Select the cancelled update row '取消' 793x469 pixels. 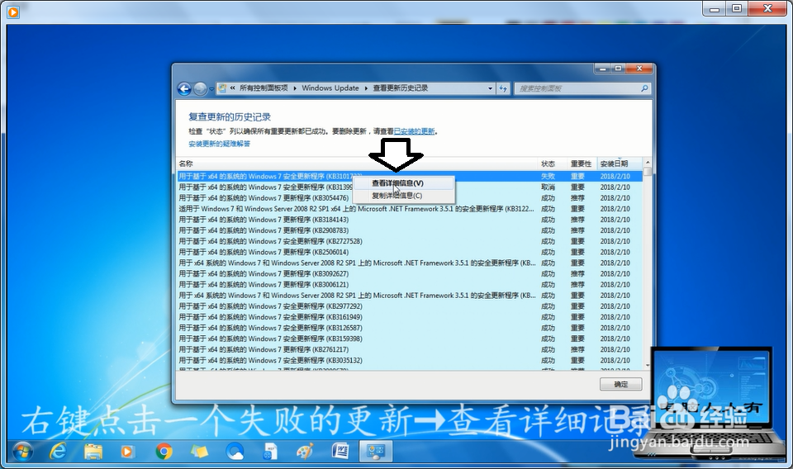tap(410, 187)
